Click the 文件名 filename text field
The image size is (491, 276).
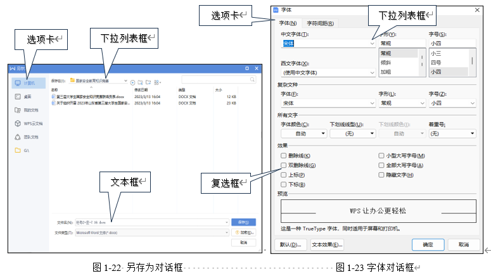tap(152, 222)
